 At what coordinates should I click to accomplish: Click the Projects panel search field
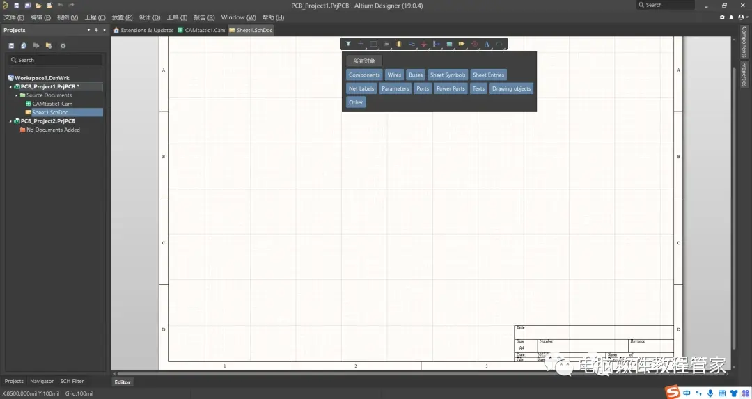point(55,60)
